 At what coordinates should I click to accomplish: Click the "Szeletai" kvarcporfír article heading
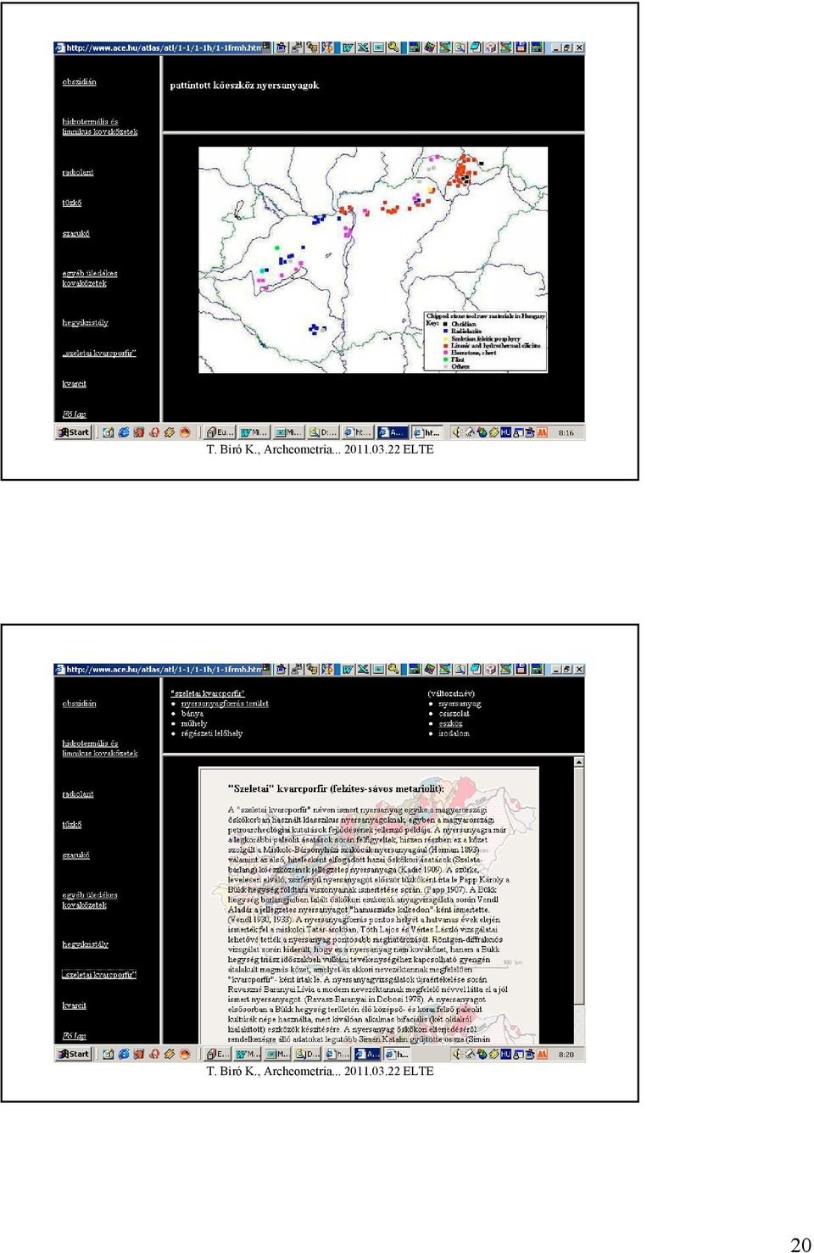(x=336, y=788)
